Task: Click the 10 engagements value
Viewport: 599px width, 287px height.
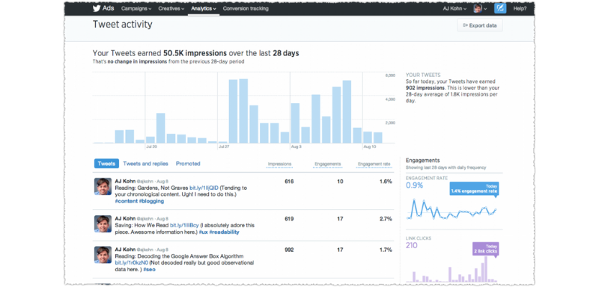Action: point(340,182)
